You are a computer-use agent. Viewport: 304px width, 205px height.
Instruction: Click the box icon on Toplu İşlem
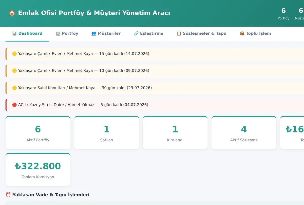pyautogui.click(x=242, y=33)
